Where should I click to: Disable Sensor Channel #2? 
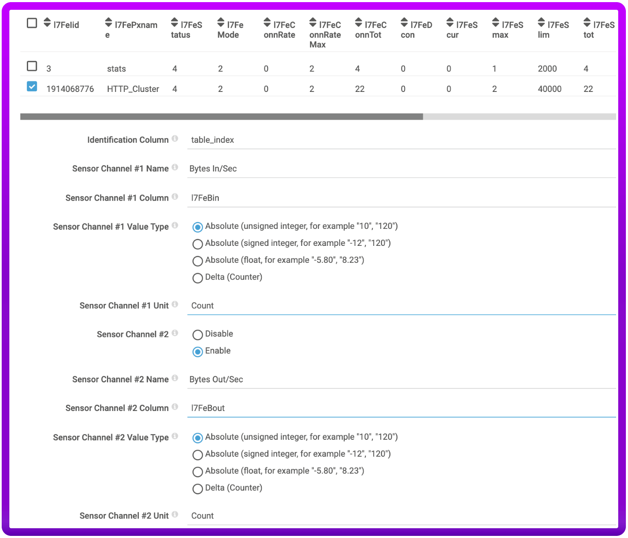click(197, 335)
